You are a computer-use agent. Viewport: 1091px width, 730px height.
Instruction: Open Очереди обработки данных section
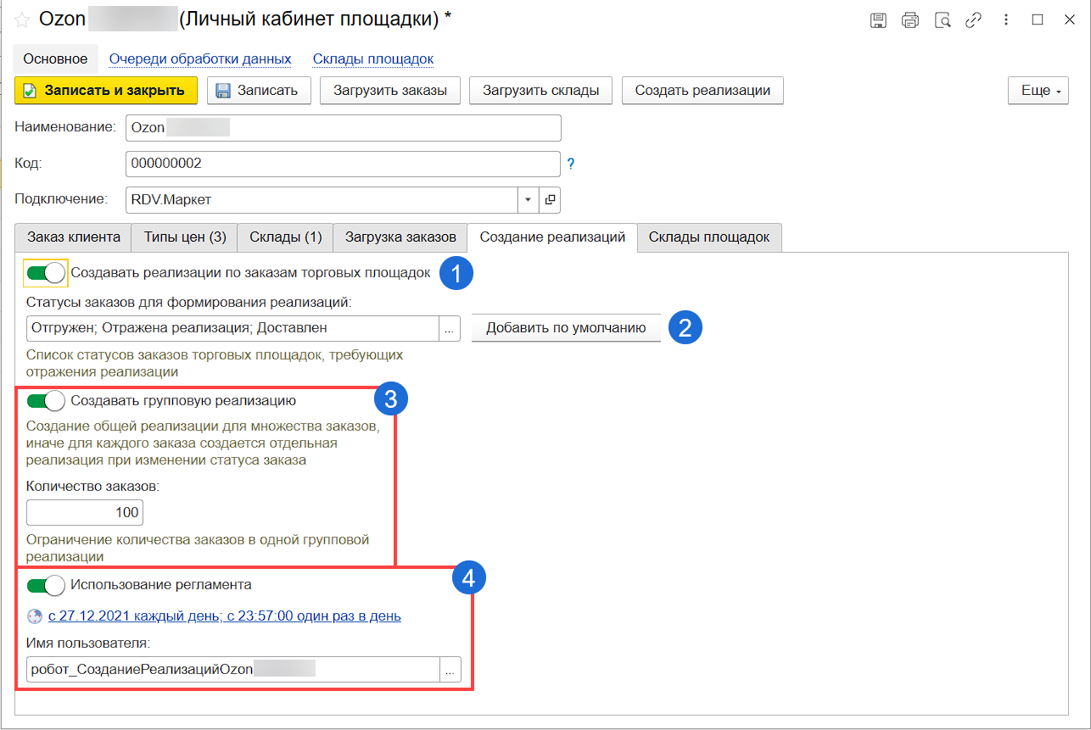[200, 59]
